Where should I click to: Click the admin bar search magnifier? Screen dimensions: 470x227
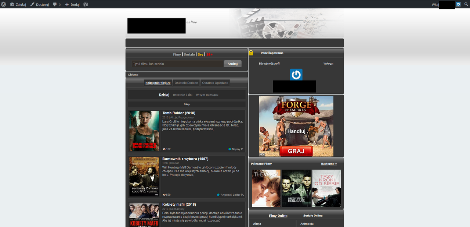coord(466,4)
